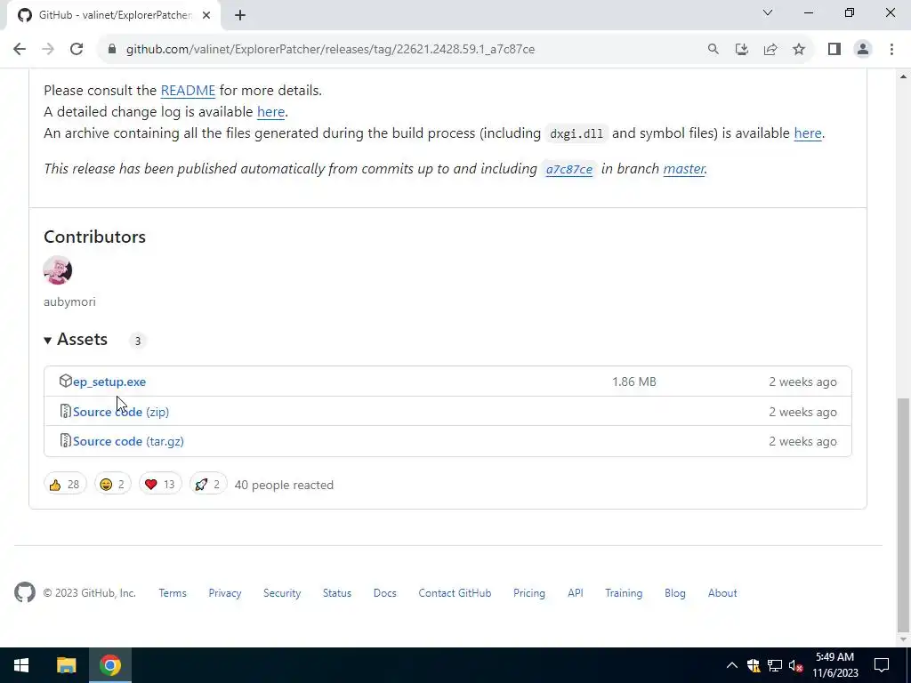Share this page via share icon
The image size is (911, 683).
[x=770, y=49]
